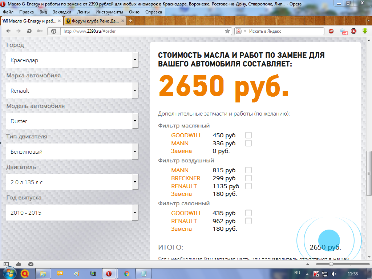Viewport: 372px width, 279px height.
Task: Tick the GOODWILL oil filter 450 руб. checkbox
Action: click(x=248, y=135)
